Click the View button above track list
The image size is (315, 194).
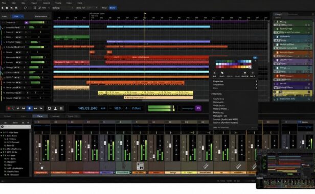click(x=5, y=16)
